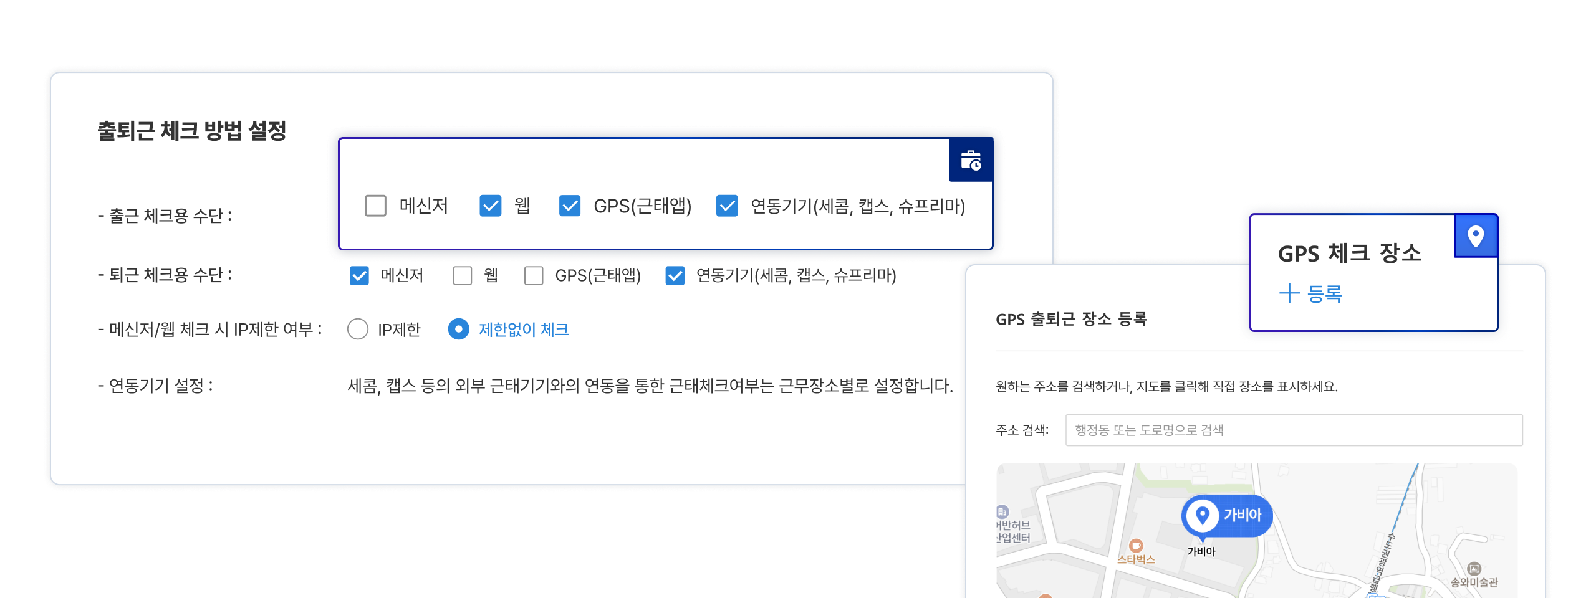The image size is (1596, 598).
Task: Click the location pin icon on the GPS 체크 장소 card
Action: click(1475, 235)
